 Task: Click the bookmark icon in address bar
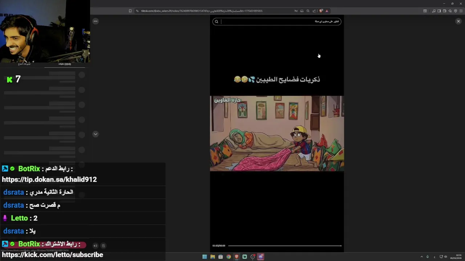click(x=130, y=11)
